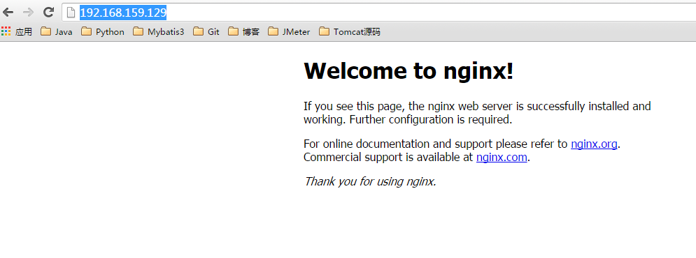
Task: Open the apps grid shortcut 应用
Action: click(17, 32)
